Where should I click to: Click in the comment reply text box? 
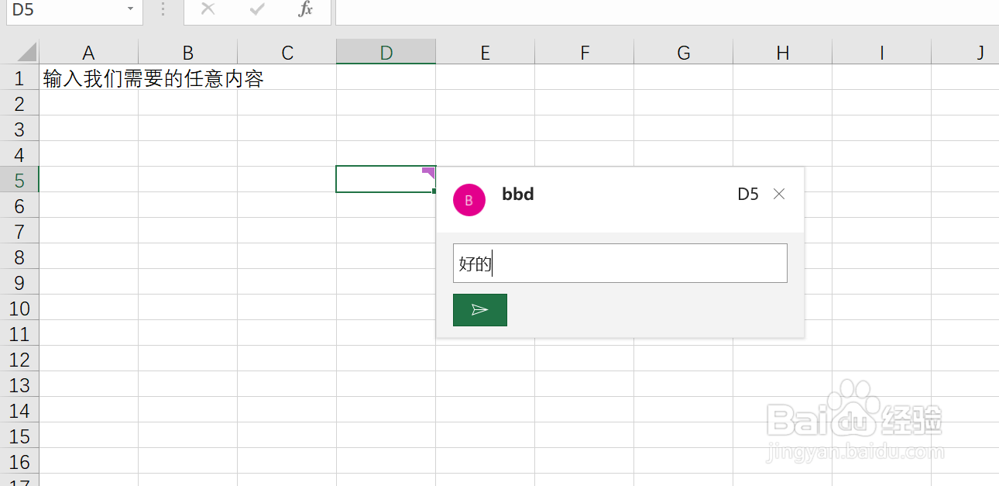pos(620,264)
